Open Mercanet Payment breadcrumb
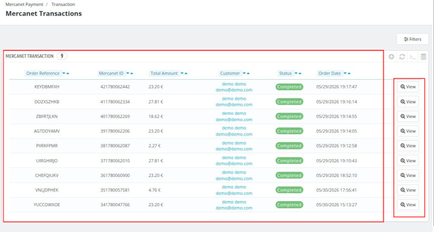This screenshot has height=232, width=434. tap(24, 4)
